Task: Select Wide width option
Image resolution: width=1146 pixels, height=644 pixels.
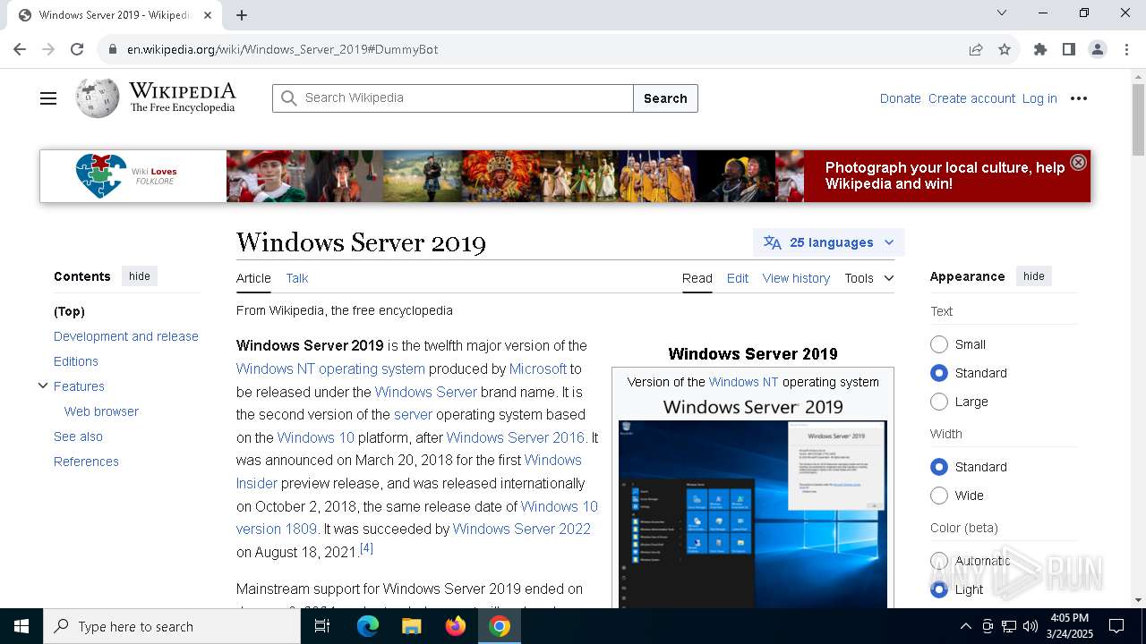Action: pyautogui.click(x=939, y=496)
